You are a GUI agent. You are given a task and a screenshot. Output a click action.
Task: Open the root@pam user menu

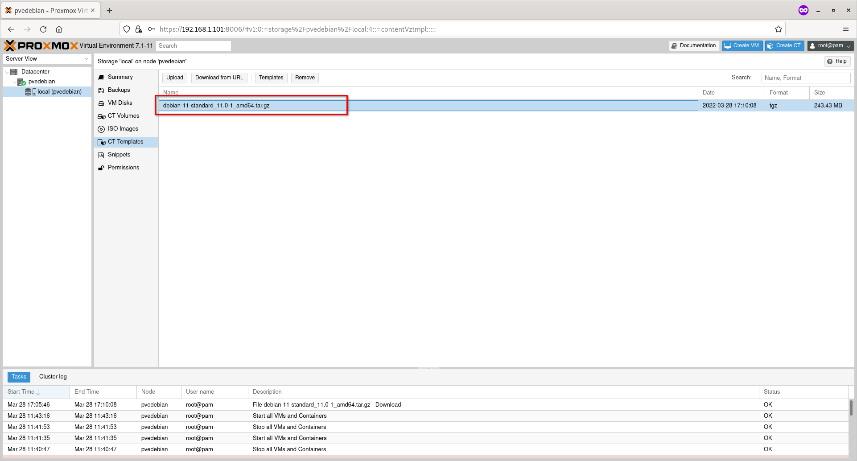[x=830, y=46]
